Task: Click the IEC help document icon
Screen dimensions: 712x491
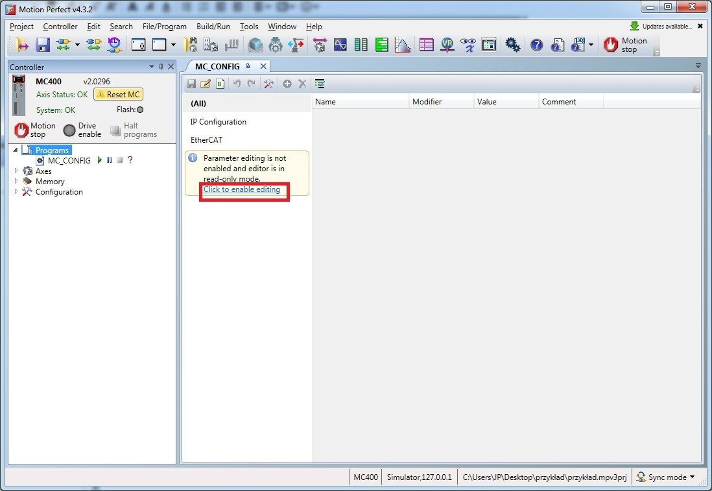Action: click(578, 45)
